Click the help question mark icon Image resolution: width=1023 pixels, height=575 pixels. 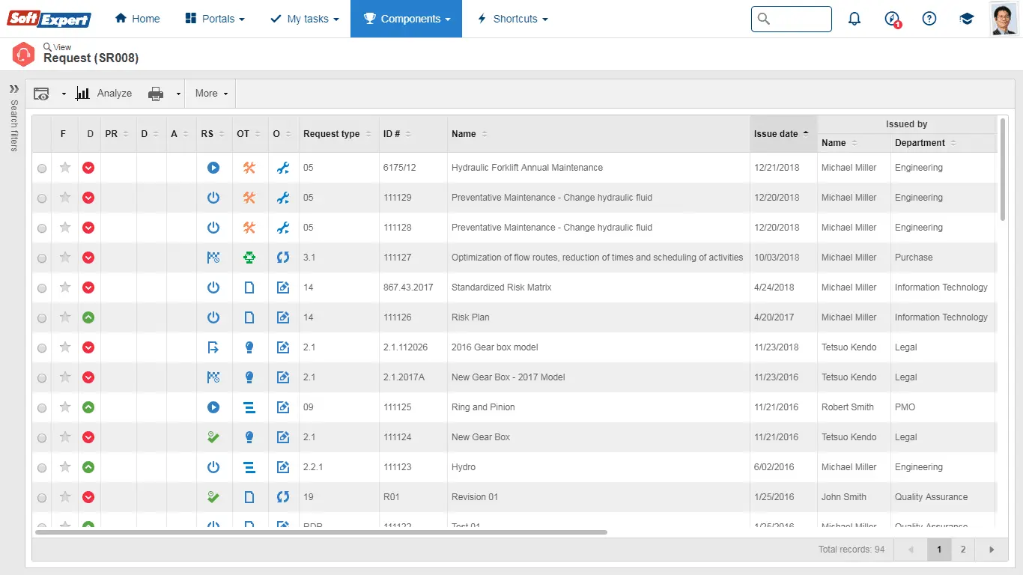(x=929, y=18)
